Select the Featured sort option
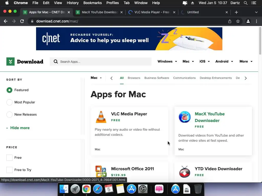The image size is (262, 196). pos(9,90)
